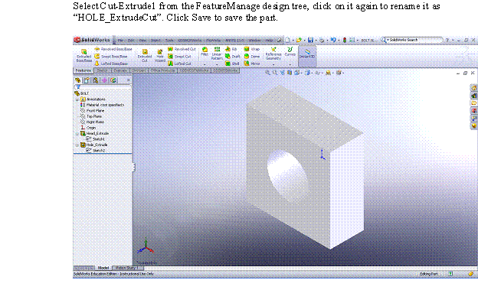The width and height of the screenshot is (478, 290).
Task: Open the ConfigurationManager tab icon
Action: 96,80
